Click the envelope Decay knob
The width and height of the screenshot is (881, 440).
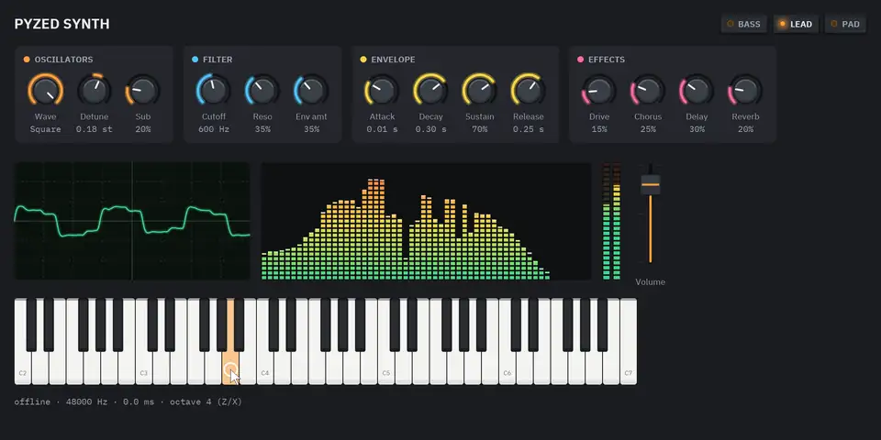(431, 90)
